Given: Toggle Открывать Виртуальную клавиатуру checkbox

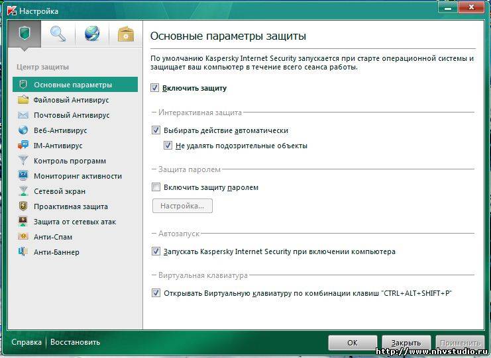Looking at the screenshot, I should tap(156, 293).
